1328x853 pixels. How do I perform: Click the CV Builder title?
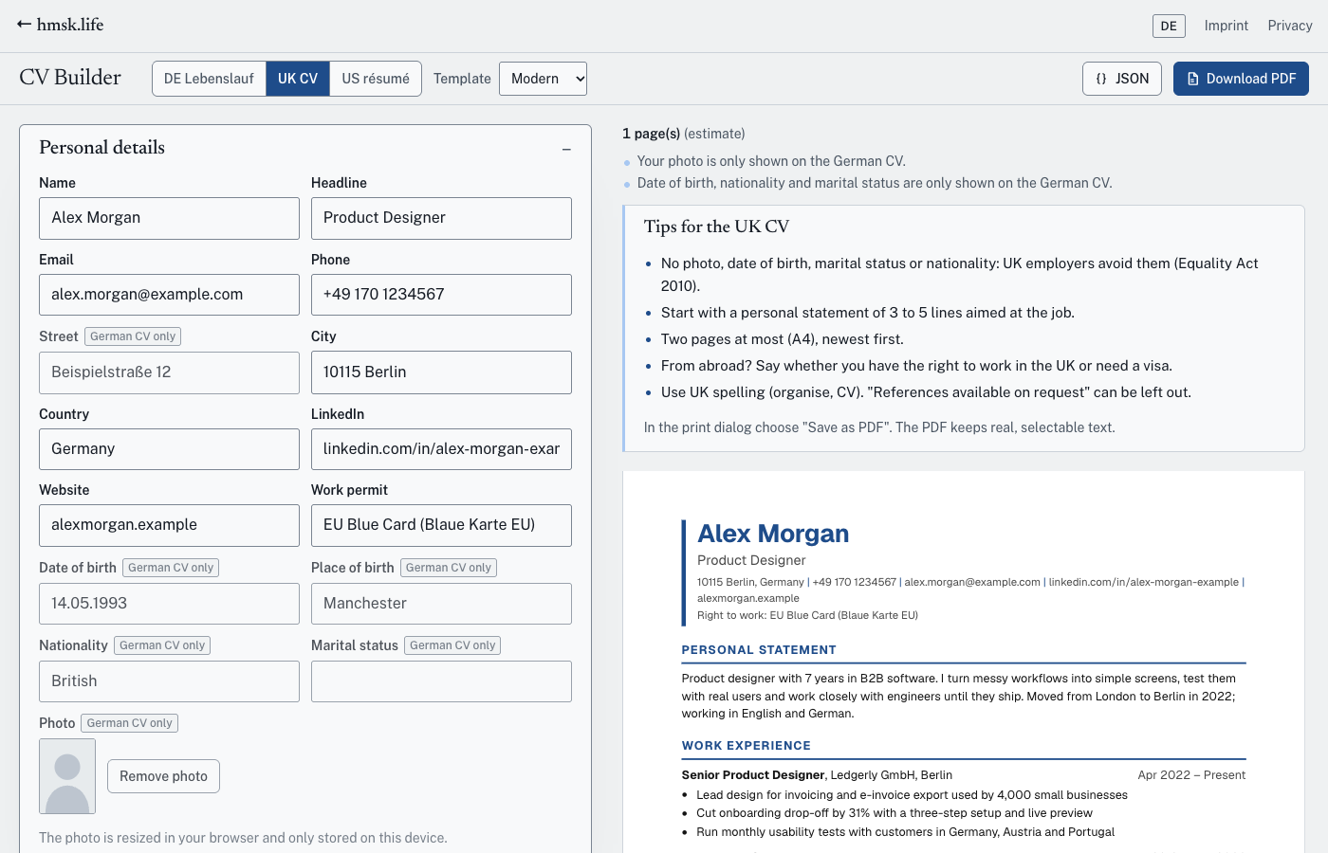point(70,78)
